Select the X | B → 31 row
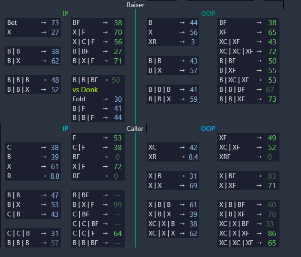The image size is (301, 257). [173, 176]
